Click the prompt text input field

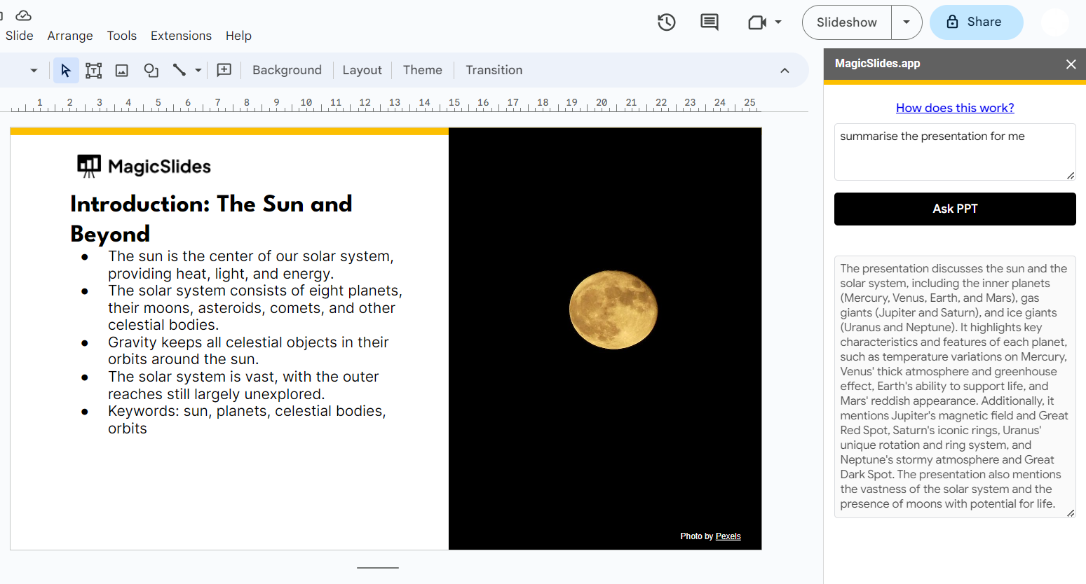(x=953, y=152)
